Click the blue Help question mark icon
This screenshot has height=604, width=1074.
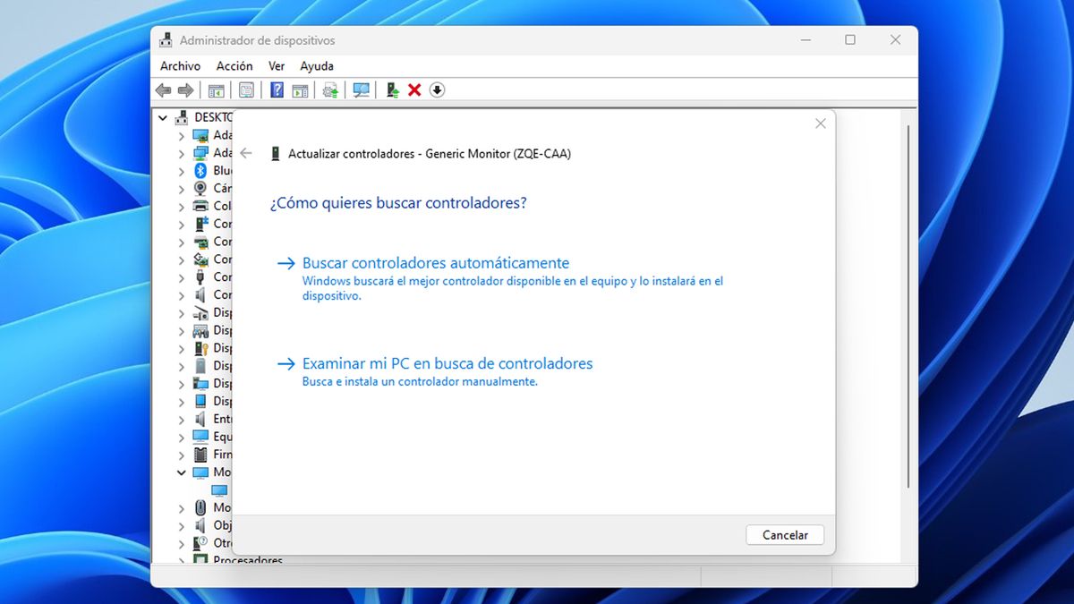[x=276, y=89]
